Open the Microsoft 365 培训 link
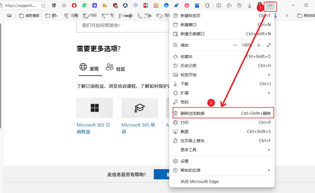 tap(138, 128)
